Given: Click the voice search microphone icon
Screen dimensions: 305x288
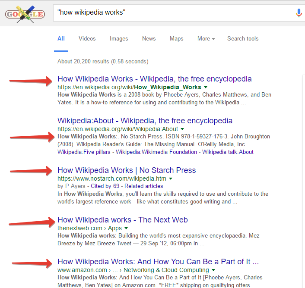Looking at the screenshot, I should (299, 13).
